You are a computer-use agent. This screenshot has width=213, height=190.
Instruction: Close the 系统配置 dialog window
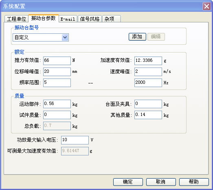(x=206, y=6)
